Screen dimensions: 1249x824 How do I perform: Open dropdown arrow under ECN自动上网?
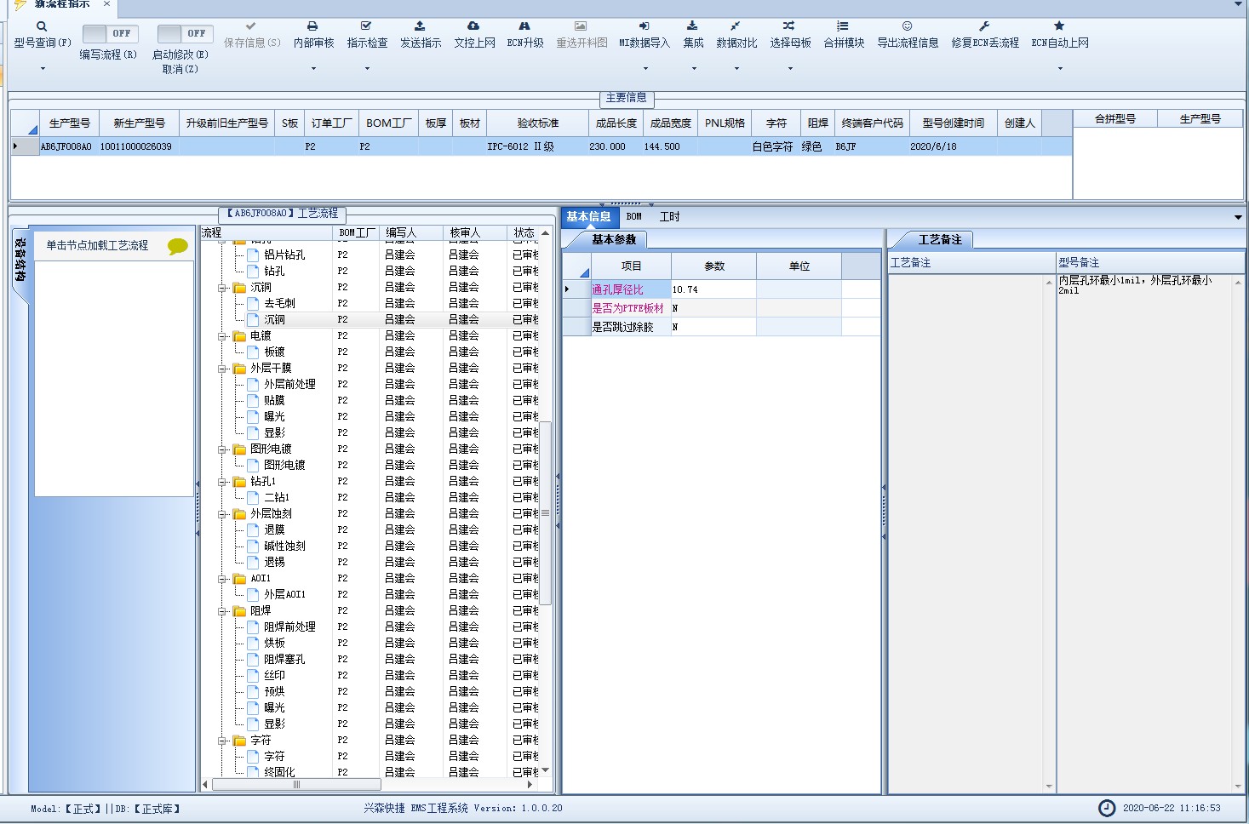click(1060, 68)
